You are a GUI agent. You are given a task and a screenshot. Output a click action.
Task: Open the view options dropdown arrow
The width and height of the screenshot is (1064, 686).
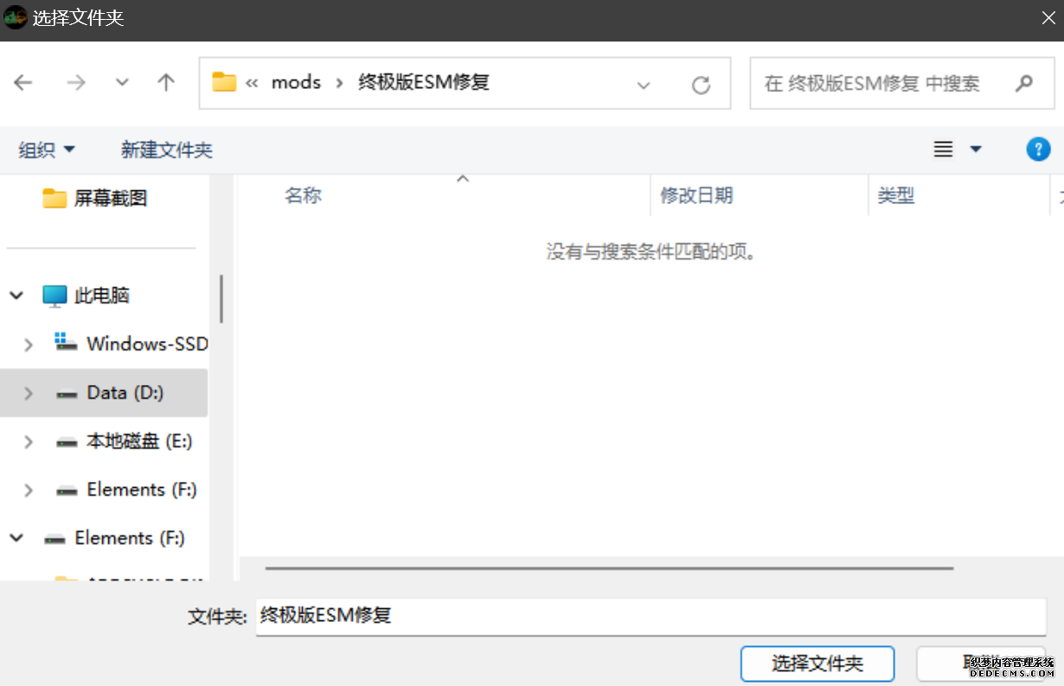point(976,150)
